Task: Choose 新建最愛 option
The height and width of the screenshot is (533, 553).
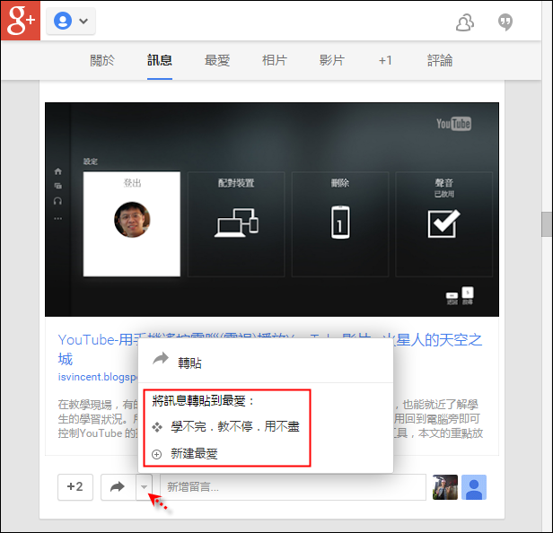Action: tap(194, 454)
